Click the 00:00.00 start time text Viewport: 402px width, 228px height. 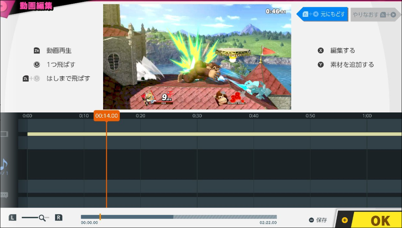pos(90,223)
